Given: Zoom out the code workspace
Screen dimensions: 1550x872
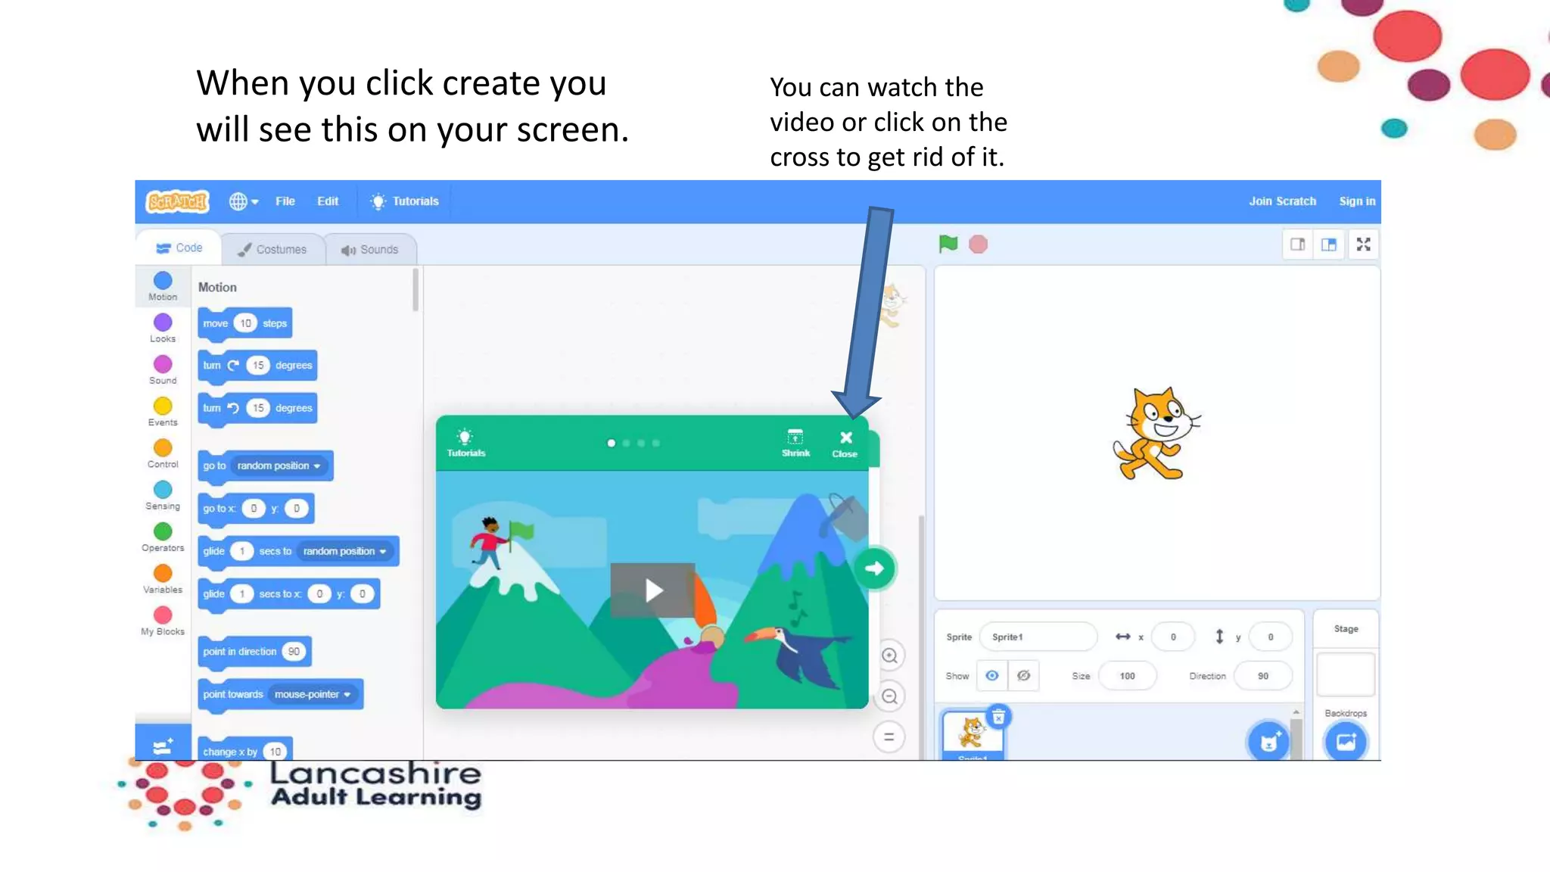Looking at the screenshot, I should point(890,696).
